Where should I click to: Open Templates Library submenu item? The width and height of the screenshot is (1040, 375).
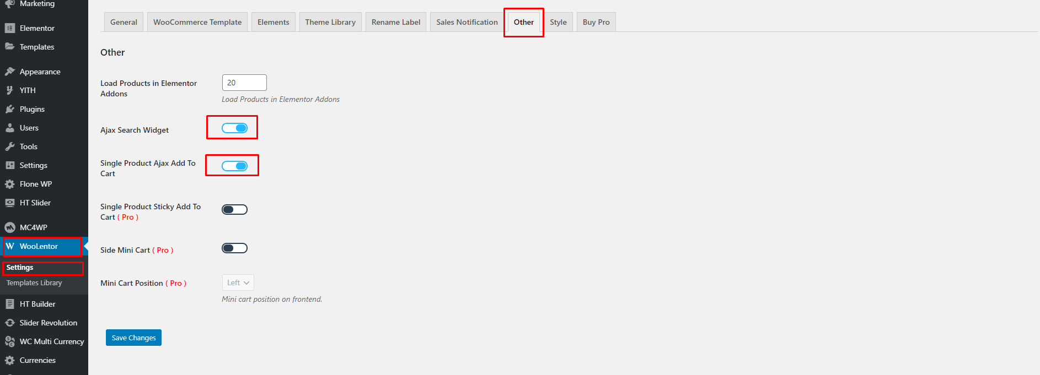point(34,282)
